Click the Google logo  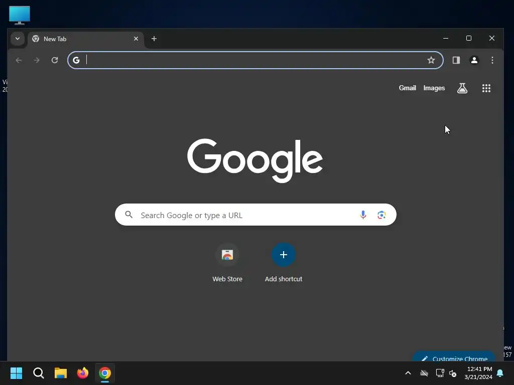[255, 160]
